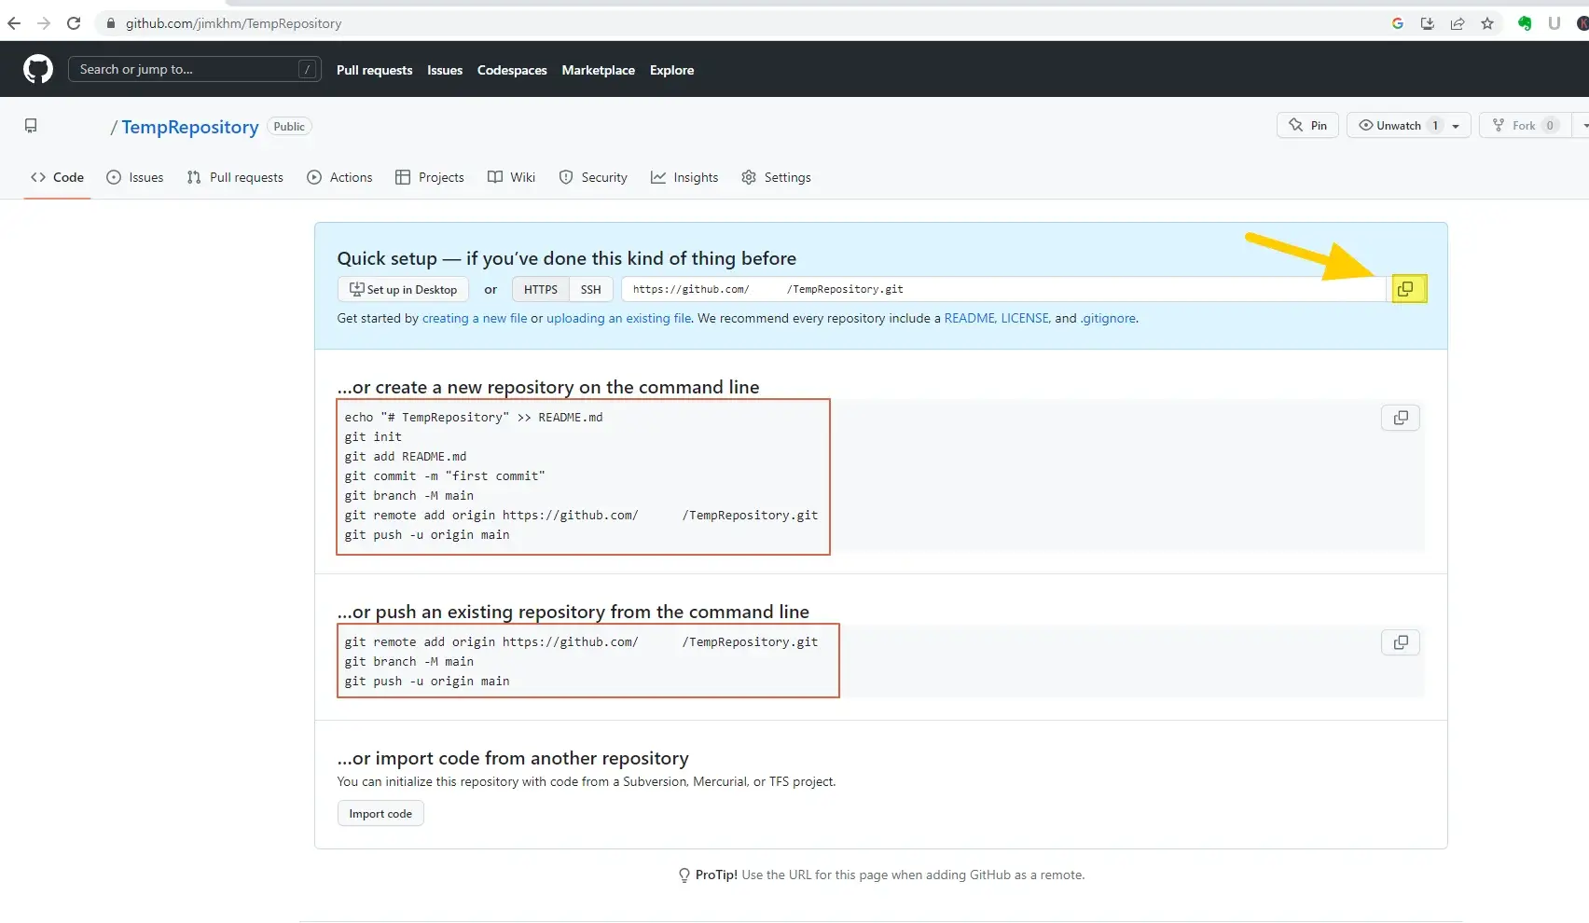Click 'git push -u origin main' under push existing
The image size is (1589, 923).
[x=427, y=681]
